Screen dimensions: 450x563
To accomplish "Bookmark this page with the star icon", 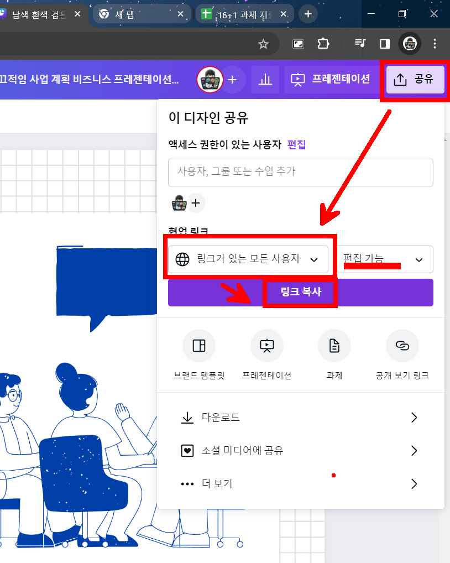I will click(263, 44).
